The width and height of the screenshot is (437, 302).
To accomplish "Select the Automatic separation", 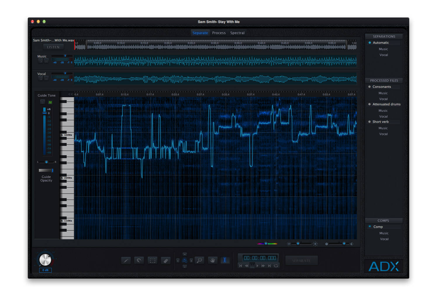I will click(x=384, y=43).
